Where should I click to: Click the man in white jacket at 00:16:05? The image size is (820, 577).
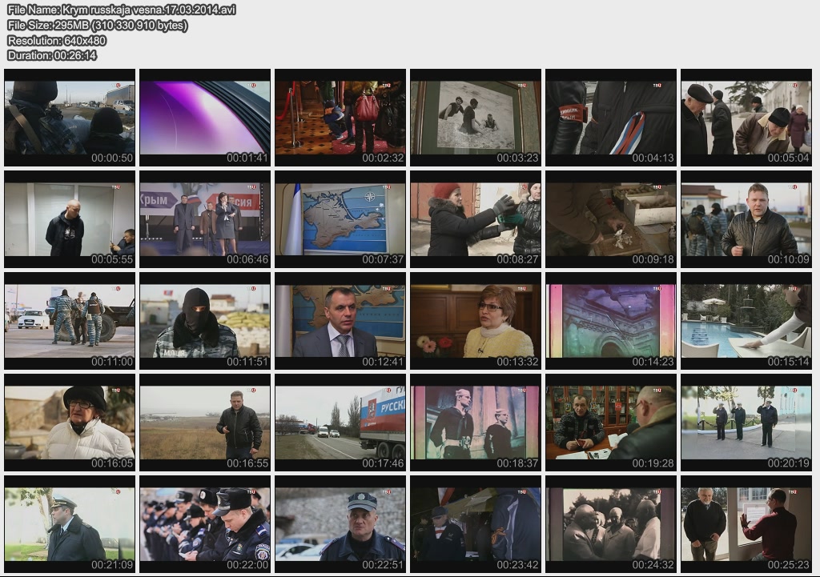(70, 422)
